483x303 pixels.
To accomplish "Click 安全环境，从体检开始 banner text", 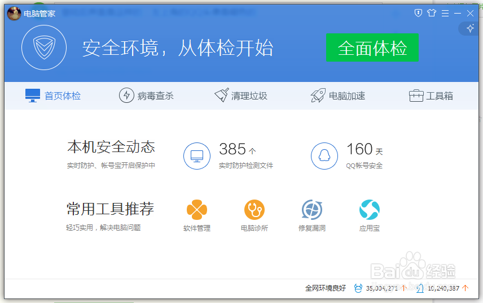I will click(x=178, y=48).
